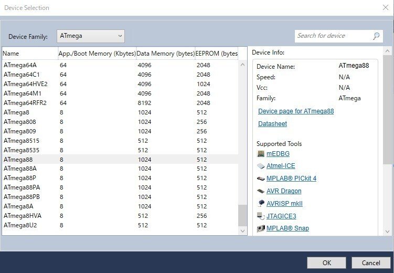Confirm selection with the OK button
The height and width of the screenshot is (273, 394).
pyautogui.click(x=326, y=262)
